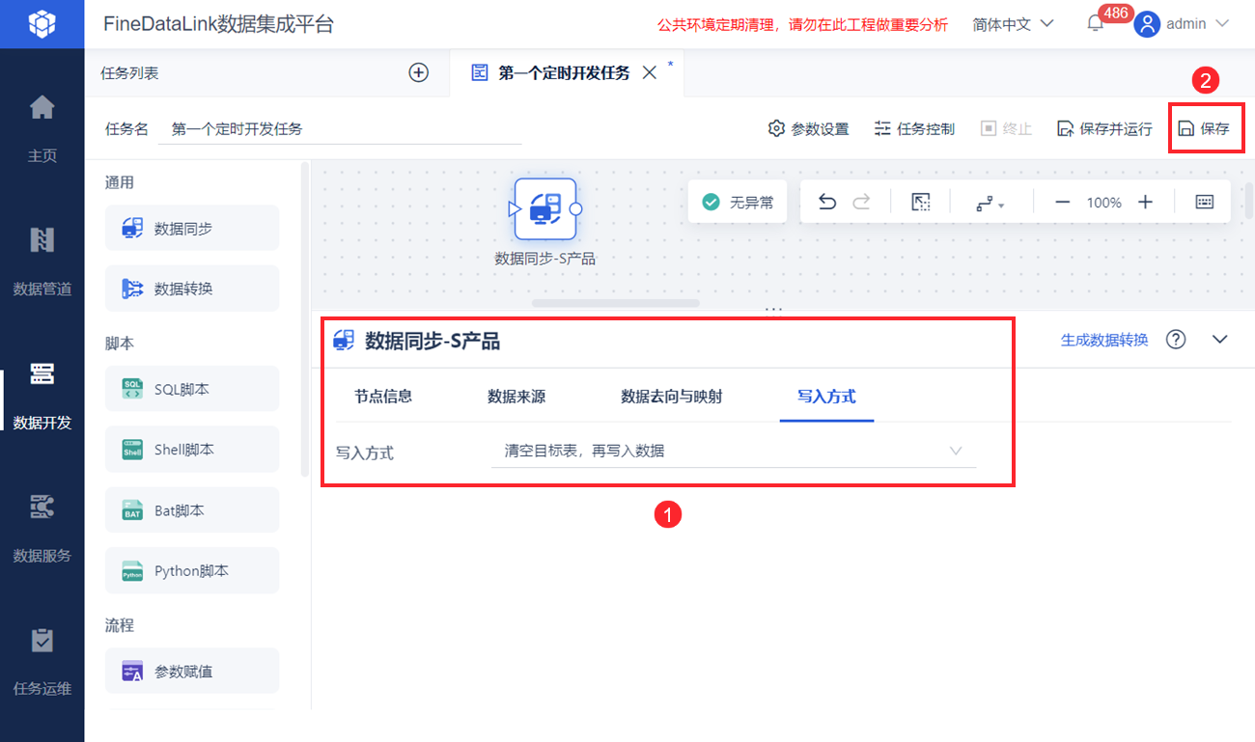Click the canvas horizontal scrollbar

tap(616, 303)
